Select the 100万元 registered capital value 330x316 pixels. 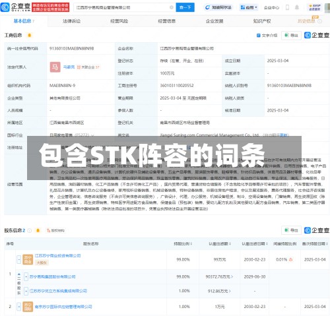pyautogui.click(x=167, y=73)
